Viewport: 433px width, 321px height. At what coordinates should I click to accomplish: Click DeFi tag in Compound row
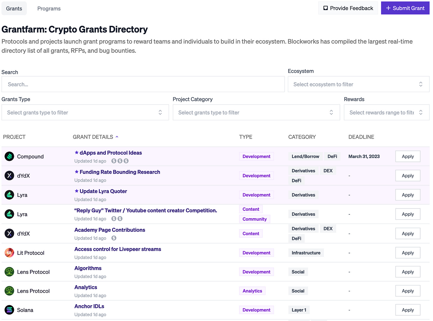point(332,156)
